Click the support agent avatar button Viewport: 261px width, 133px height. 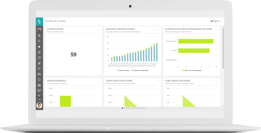tap(39, 105)
